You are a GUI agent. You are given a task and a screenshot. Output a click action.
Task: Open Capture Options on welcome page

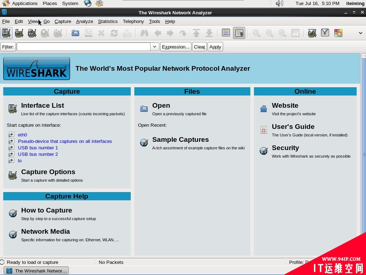coord(48,172)
